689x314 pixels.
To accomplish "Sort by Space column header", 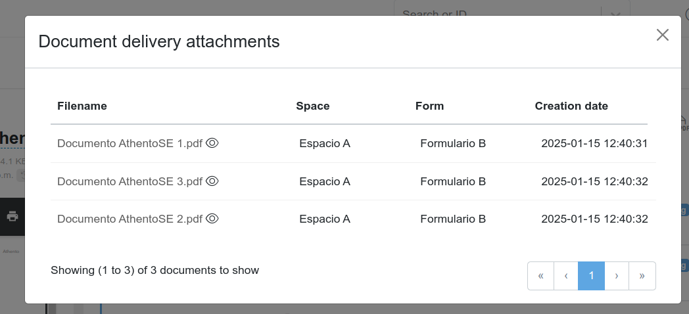I will [x=313, y=106].
